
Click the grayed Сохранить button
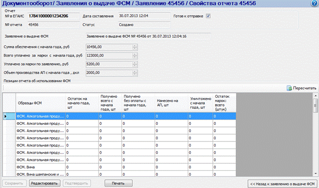pos(14,183)
